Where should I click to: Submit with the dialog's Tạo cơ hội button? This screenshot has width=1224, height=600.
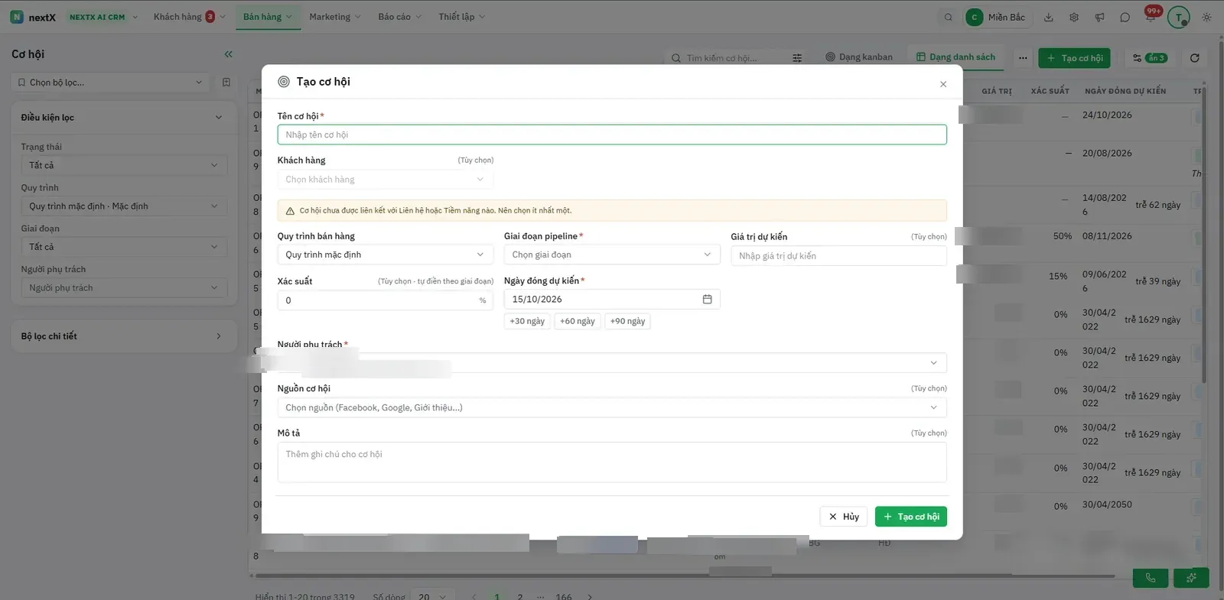[x=911, y=517]
